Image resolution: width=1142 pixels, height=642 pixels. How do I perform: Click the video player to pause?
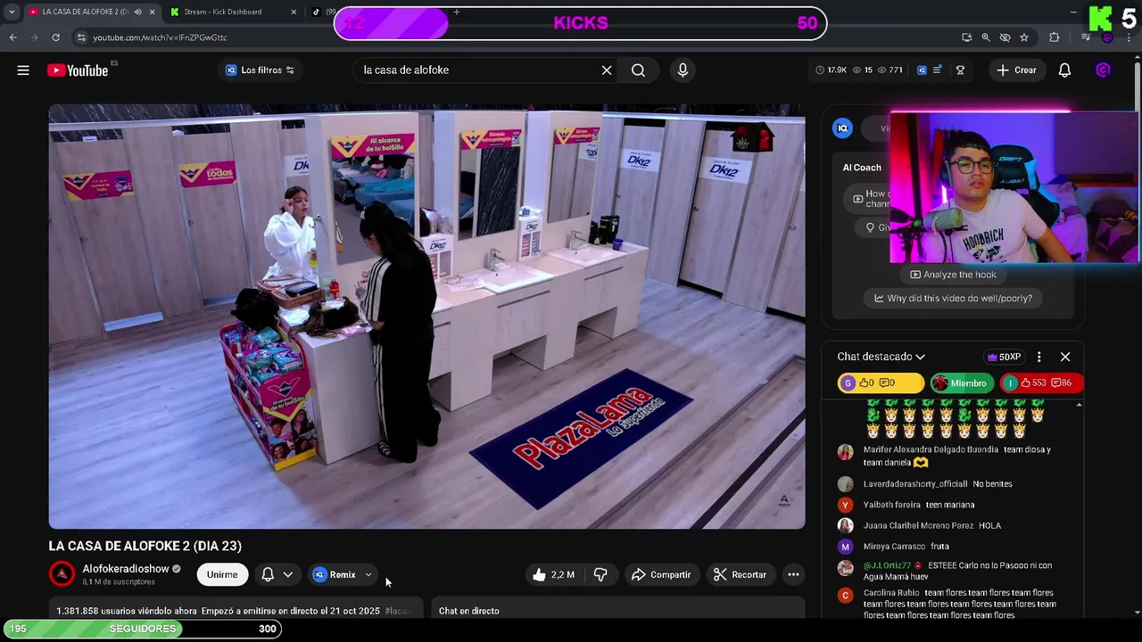coord(426,317)
